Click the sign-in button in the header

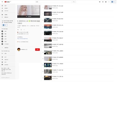113,2
